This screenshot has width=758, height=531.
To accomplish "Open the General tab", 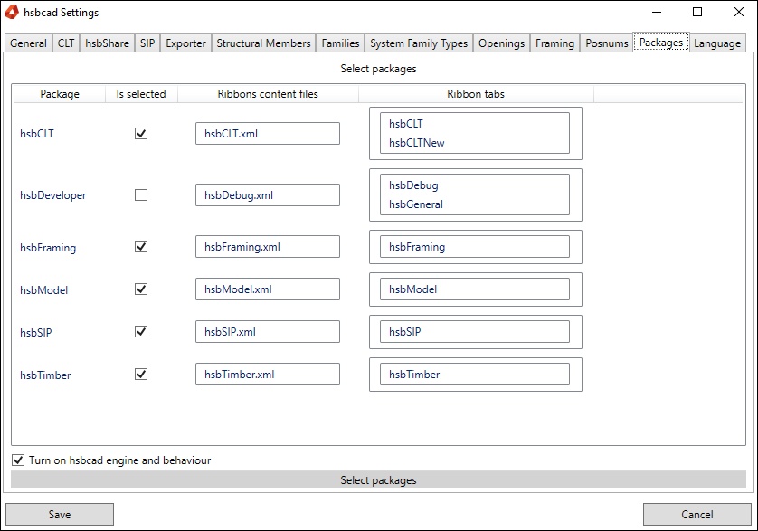I will [x=28, y=43].
